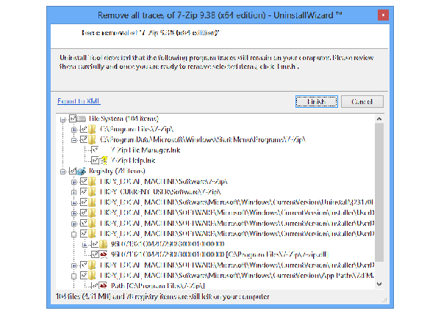Select the '7-Zip File Manager.lnk' row
The height and width of the screenshot is (316, 441).
point(146,150)
